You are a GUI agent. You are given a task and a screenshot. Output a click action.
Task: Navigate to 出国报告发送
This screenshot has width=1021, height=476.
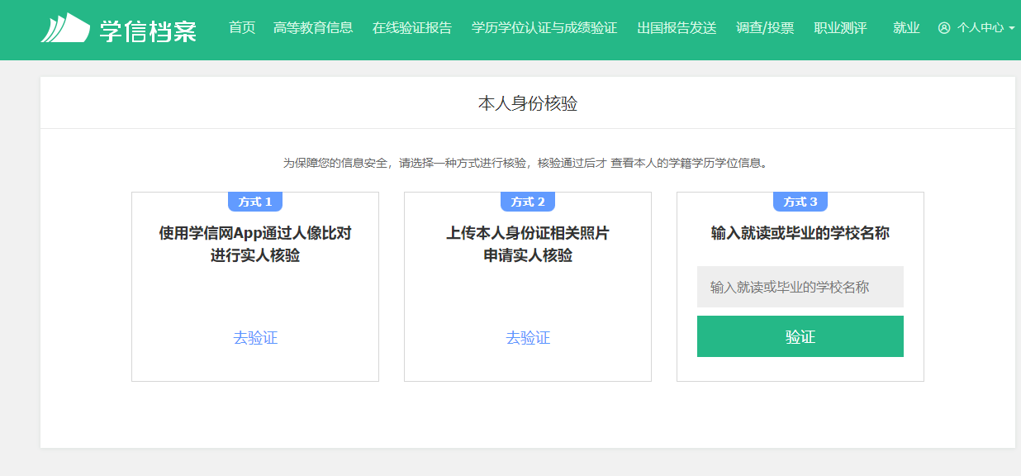[x=677, y=28]
